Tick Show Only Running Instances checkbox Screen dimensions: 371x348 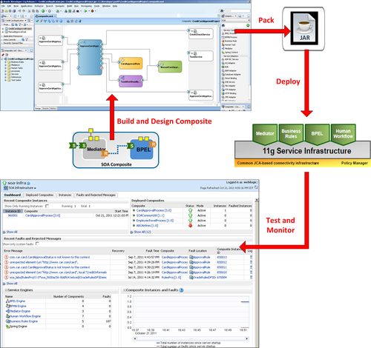[x=47, y=206]
